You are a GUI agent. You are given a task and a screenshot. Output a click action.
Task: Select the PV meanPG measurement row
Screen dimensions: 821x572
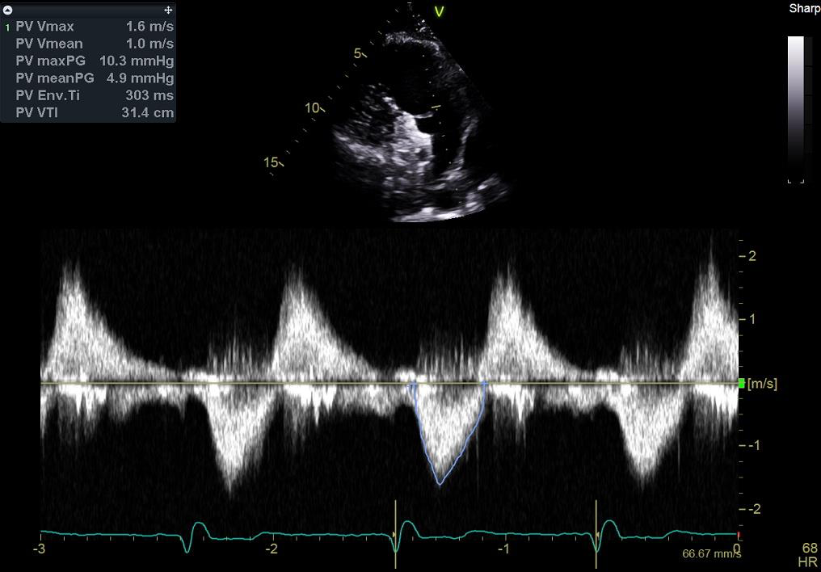coord(94,78)
